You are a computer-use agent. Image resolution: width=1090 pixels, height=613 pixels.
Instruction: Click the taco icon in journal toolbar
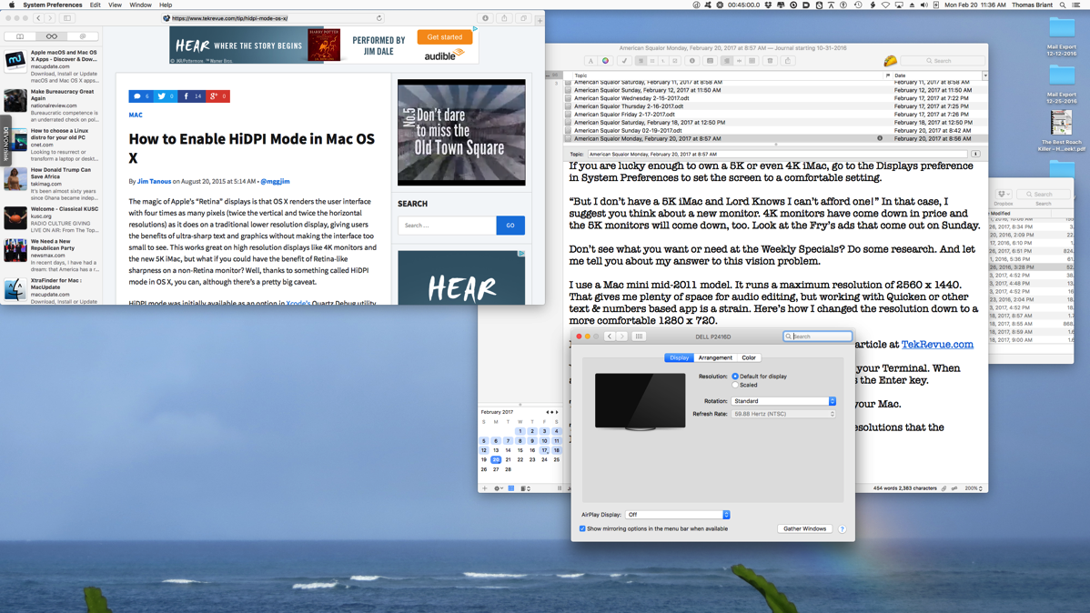[x=890, y=61]
